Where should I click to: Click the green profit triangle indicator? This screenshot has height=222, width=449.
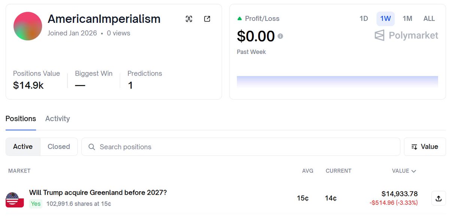click(x=240, y=18)
